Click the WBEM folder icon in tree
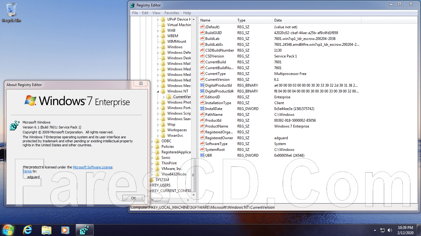The image size is (421, 236). tap(163, 36)
